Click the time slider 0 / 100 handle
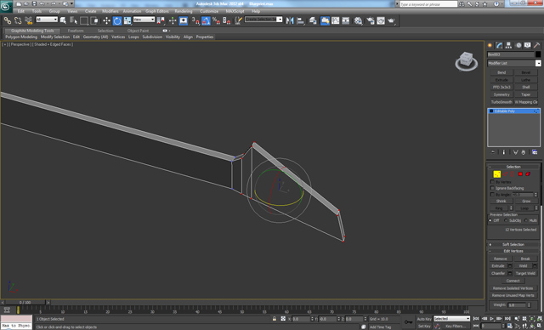 pos(25,303)
